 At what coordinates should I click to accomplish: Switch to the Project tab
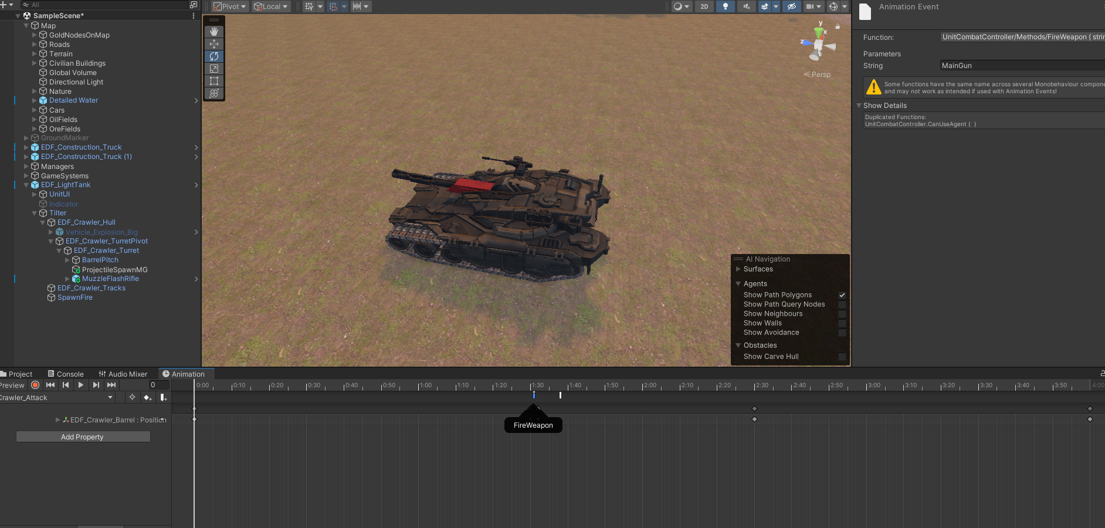16,374
